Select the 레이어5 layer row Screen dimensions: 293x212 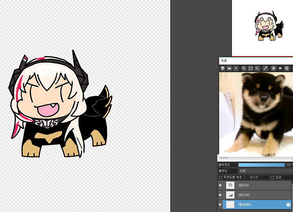tap(254, 195)
